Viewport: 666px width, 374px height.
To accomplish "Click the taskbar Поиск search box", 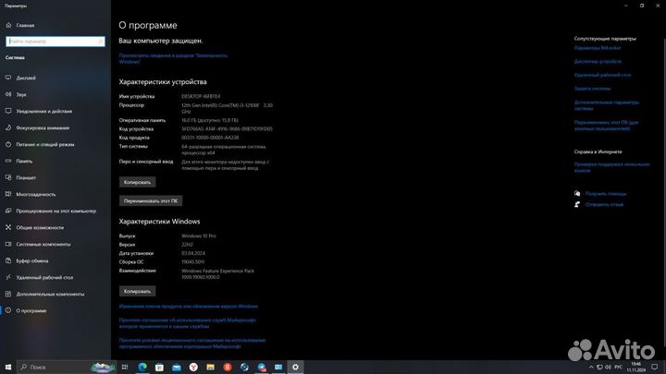I will (x=67, y=367).
